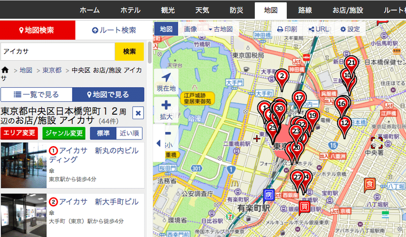Image resolution: width=406 pixels, height=237 pixels.
Task: Sort results by 標準
Action: [x=104, y=133]
